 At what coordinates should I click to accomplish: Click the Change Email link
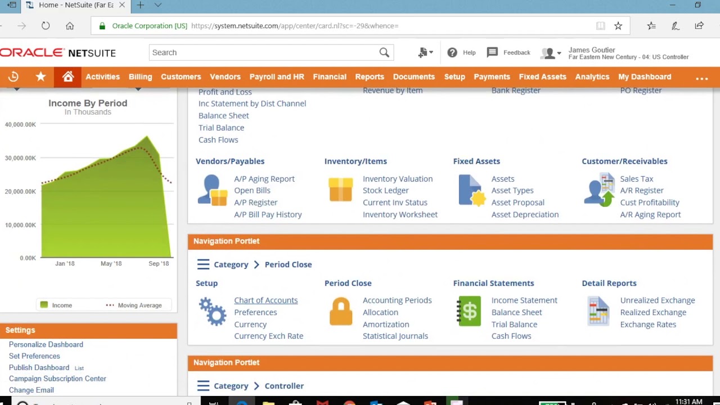(31, 390)
